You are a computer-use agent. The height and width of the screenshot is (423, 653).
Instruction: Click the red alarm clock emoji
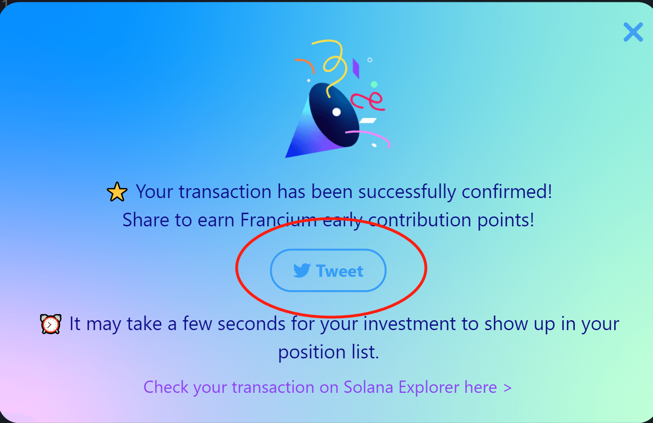click(x=51, y=324)
